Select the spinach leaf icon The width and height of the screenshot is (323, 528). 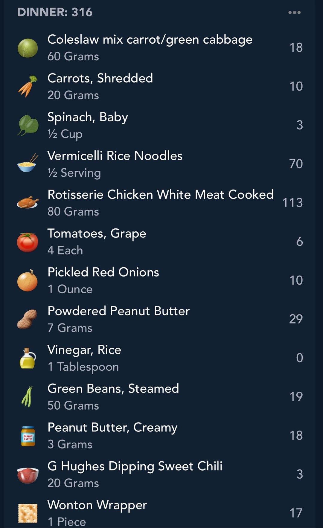click(28, 125)
